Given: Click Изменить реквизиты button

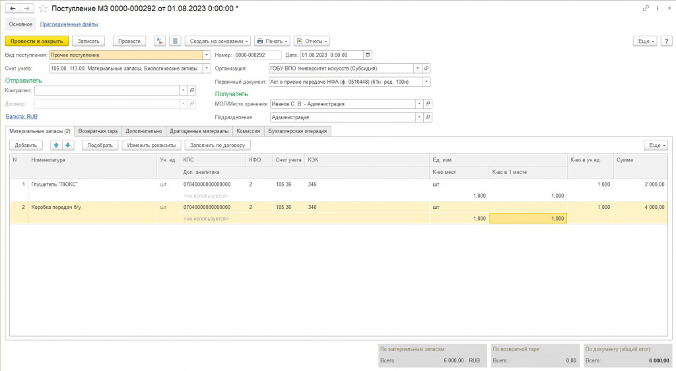Looking at the screenshot, I should [x=151, y=146].
